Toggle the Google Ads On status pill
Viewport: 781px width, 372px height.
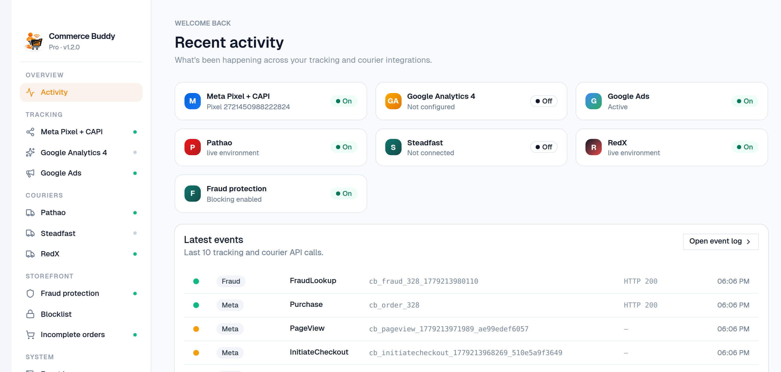click(745, 101)
